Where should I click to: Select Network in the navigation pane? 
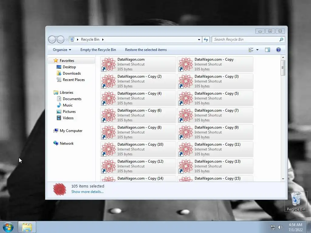(x=67, y=144)
